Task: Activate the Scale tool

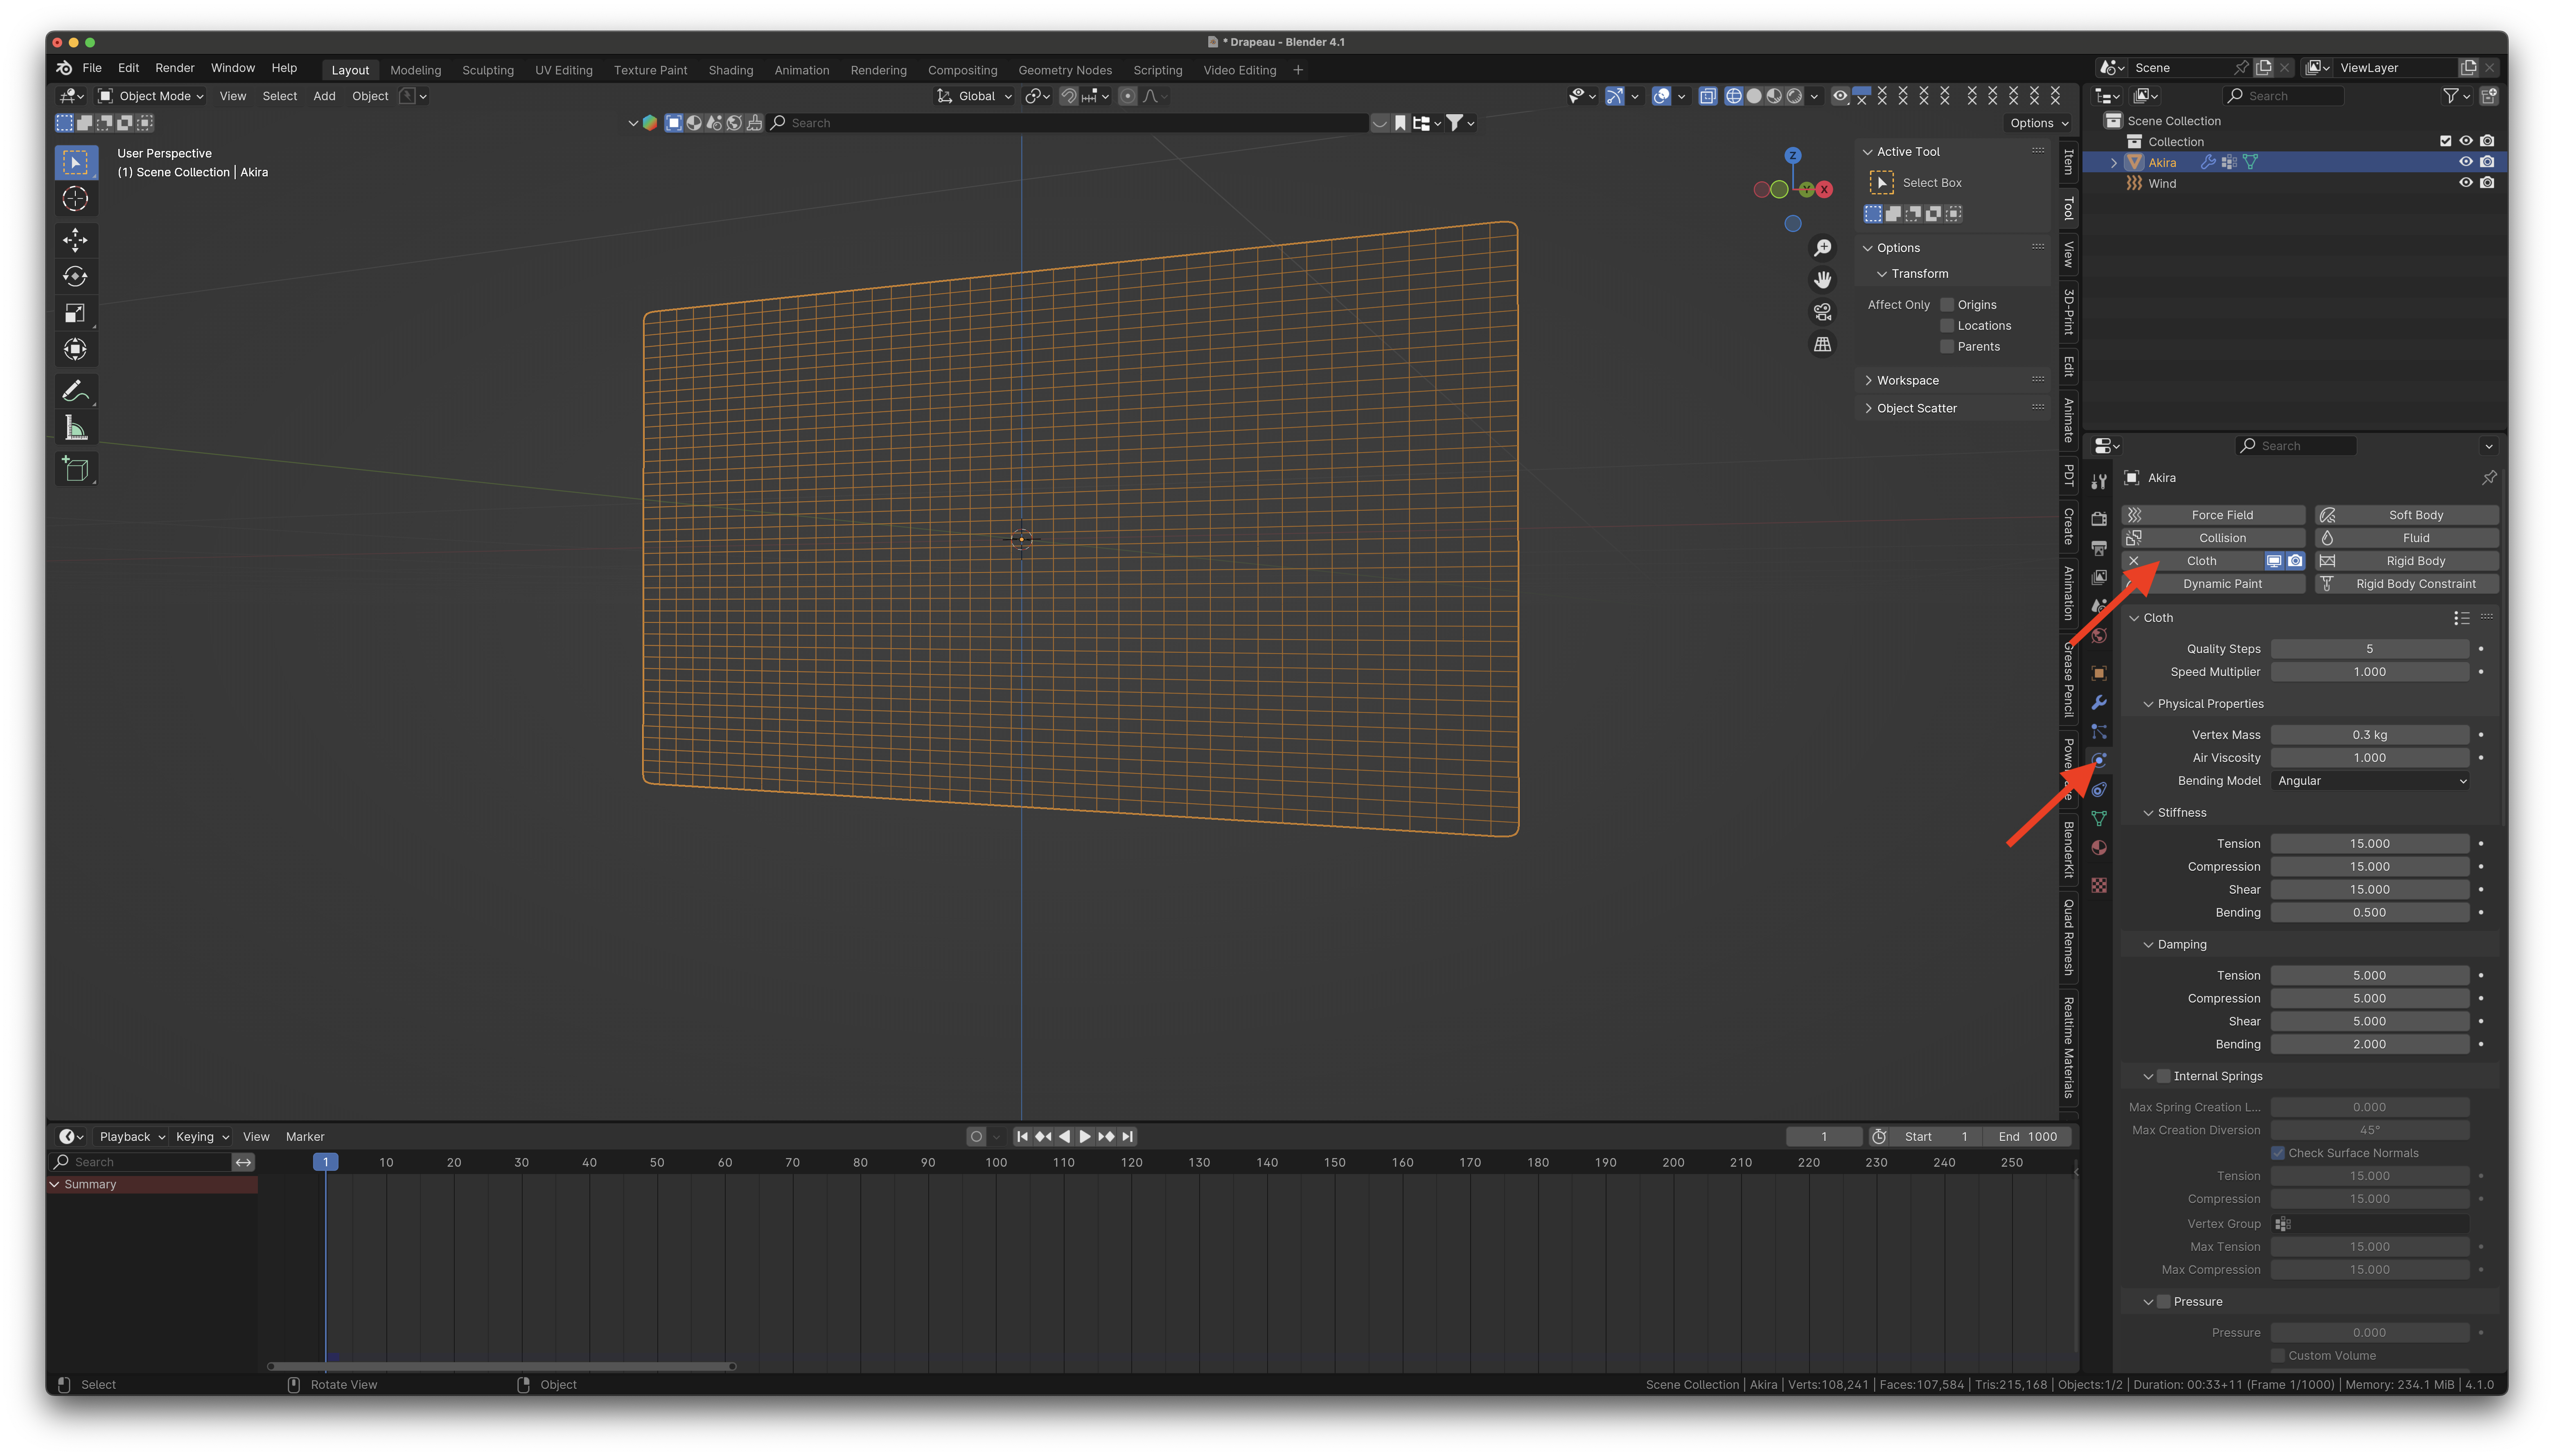Action: click(x=75, y=313)
